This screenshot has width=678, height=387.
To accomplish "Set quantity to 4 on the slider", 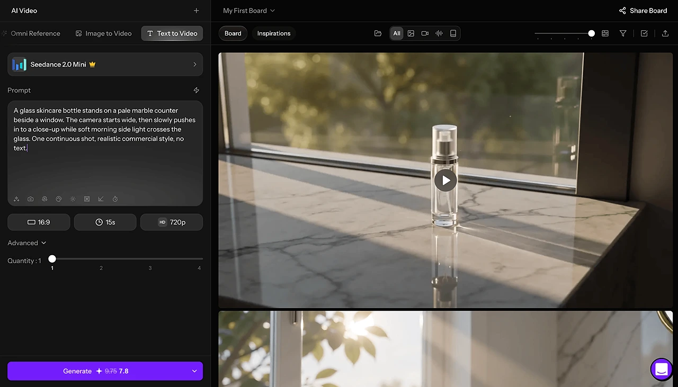I will coord(199,259).
